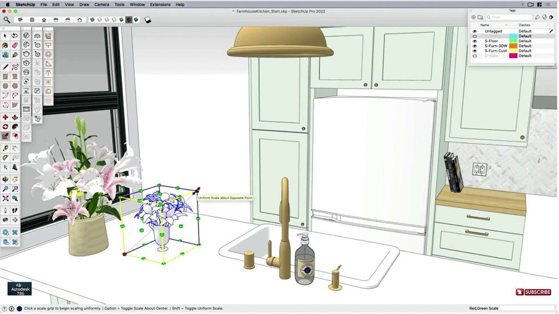This screenshot has width=559, height=314.
Task: Open Dashes Default for S-Furn-3DW
Action: click(525, 46)
